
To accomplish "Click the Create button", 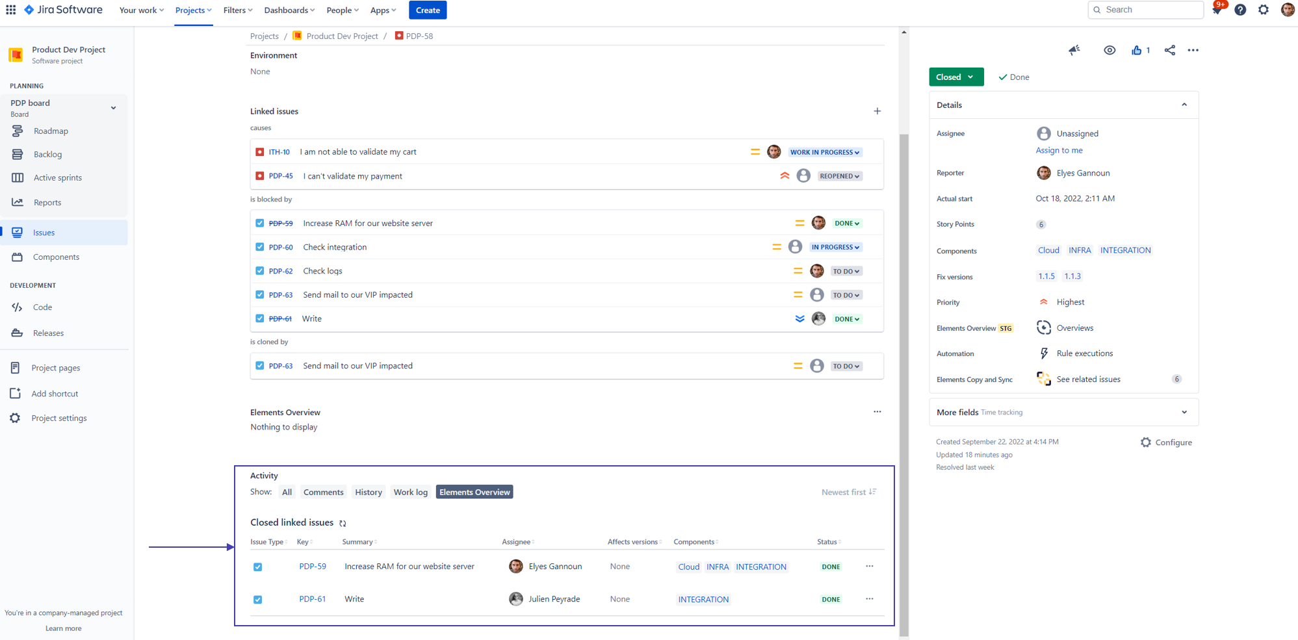I will (x=427, y=10).
